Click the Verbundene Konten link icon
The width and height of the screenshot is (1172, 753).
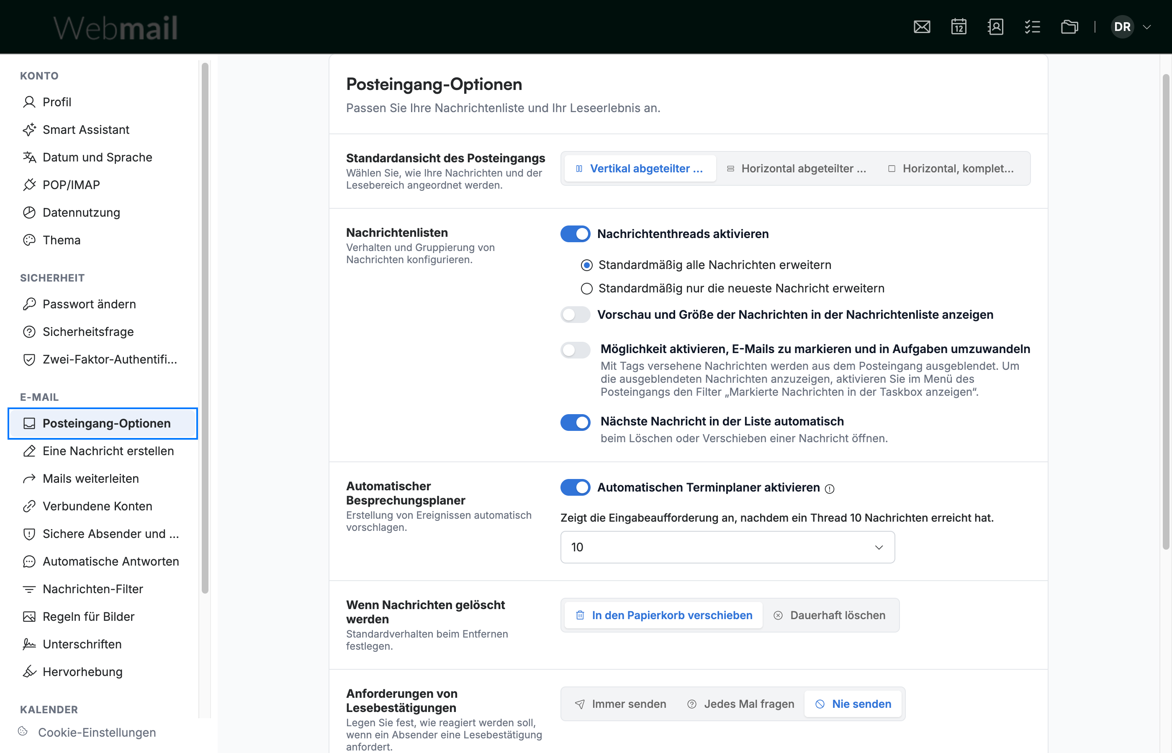tap(29, 506)
